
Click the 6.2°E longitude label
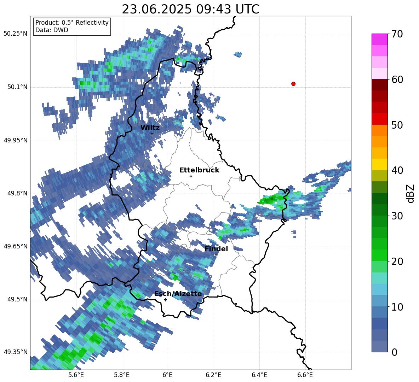(213, 375)
